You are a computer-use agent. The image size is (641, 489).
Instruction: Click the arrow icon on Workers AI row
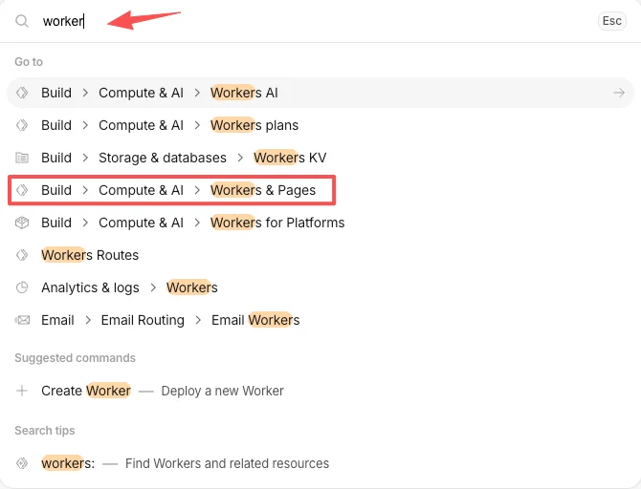[619, 93]
